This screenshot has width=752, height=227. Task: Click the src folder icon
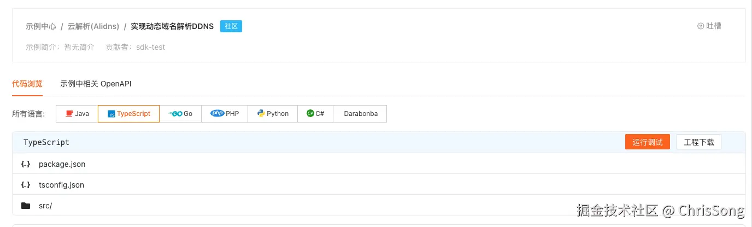tap(26, 206)
